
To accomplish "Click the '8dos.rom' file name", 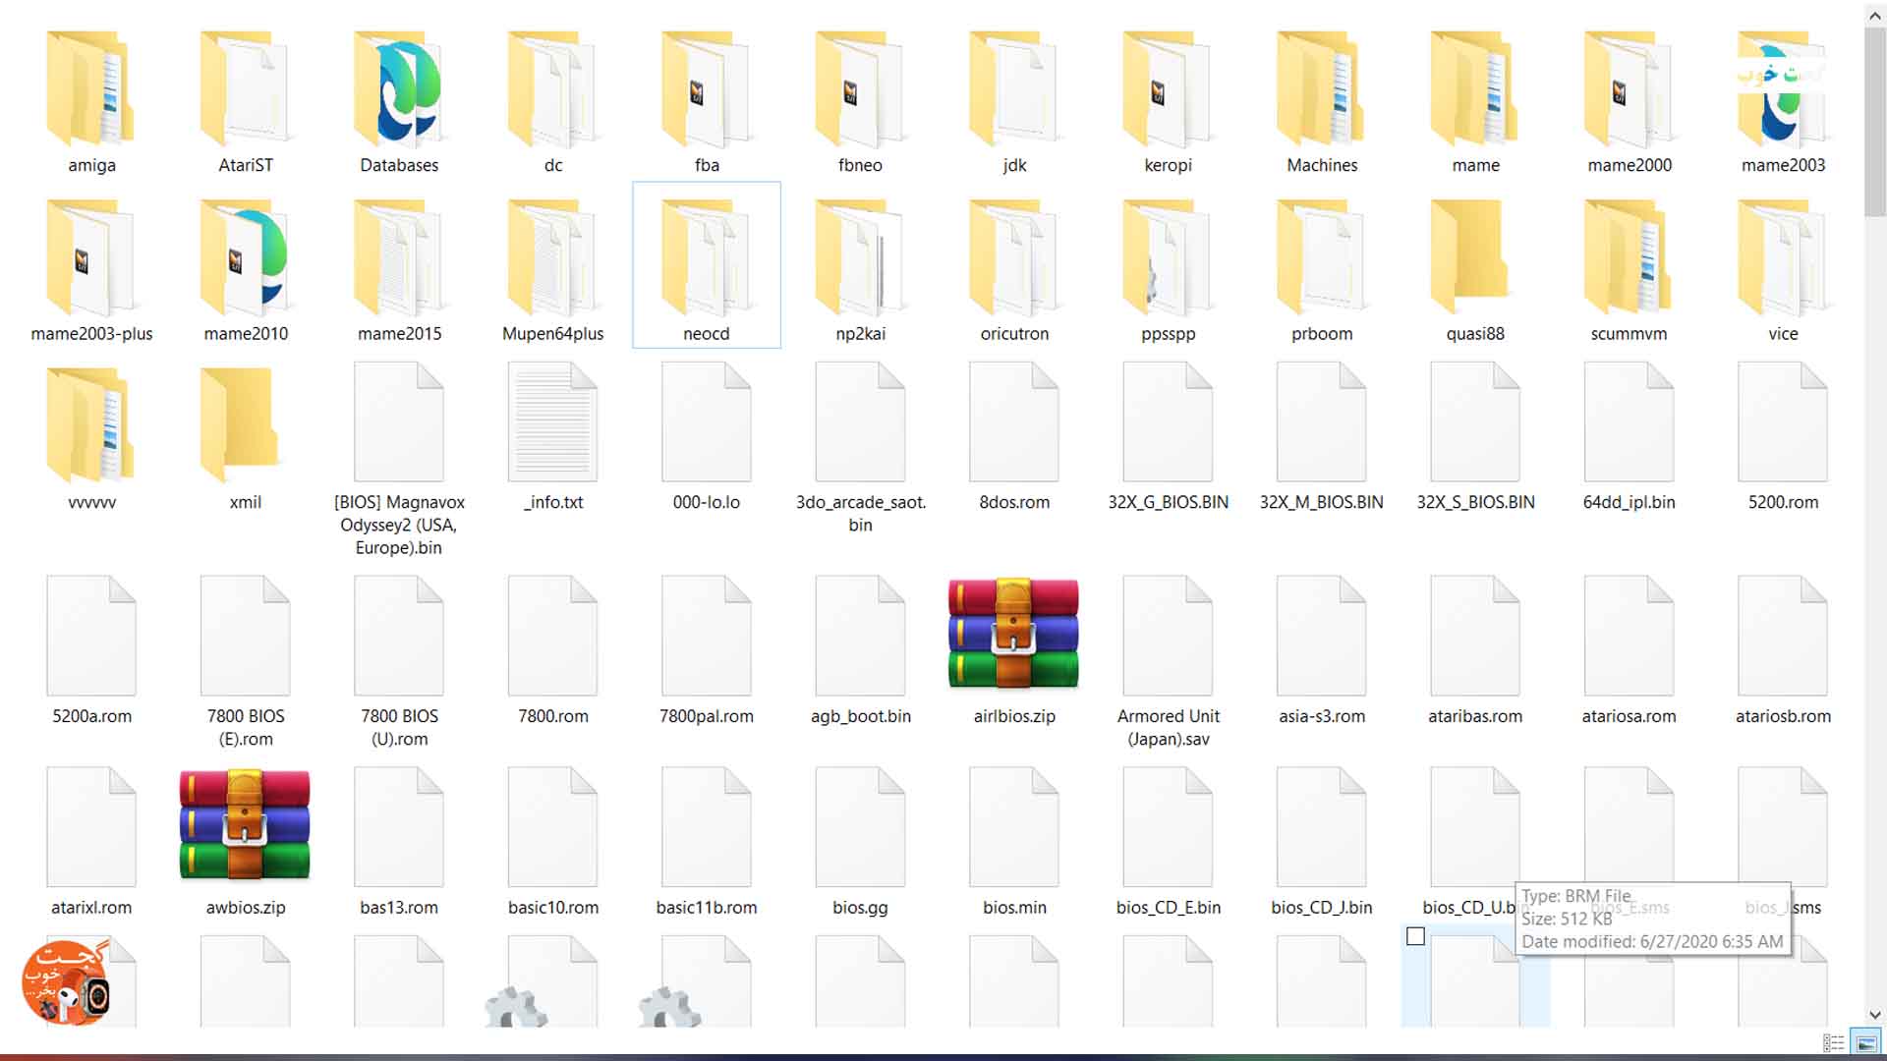I will point(1014,502).
